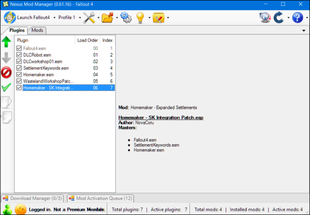Open the wrench and screwdriver tools icon

click(89, 18)
